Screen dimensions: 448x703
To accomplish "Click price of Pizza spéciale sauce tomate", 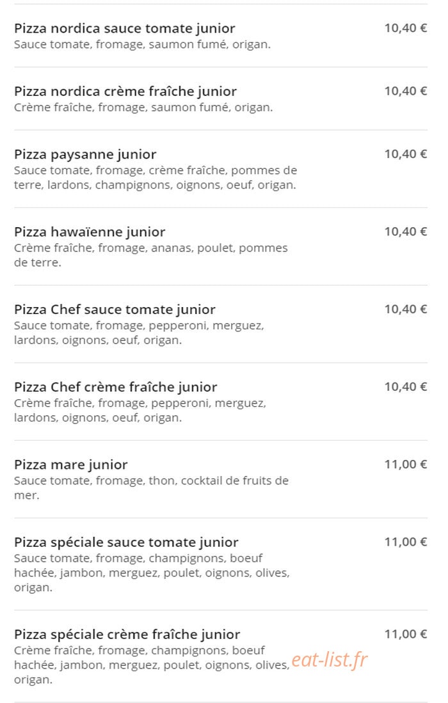I will click(405, 542).
